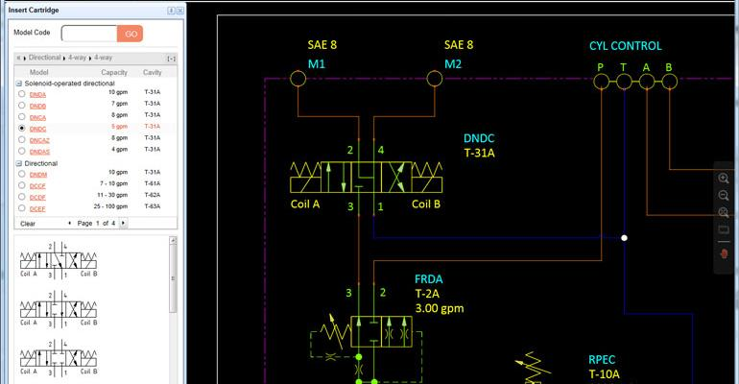Click the zoom-to-fit magnifier icon
Screen dimensions: 739x384
coord(724,212)
